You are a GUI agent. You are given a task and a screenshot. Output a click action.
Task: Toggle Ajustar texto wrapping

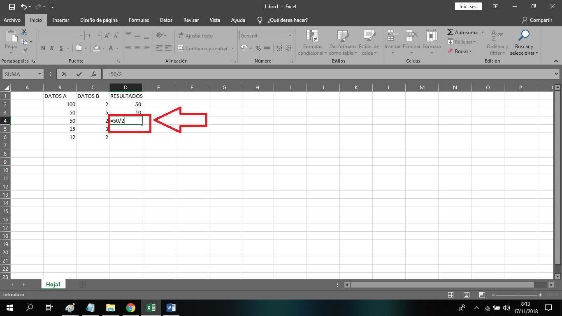(195, 36)
